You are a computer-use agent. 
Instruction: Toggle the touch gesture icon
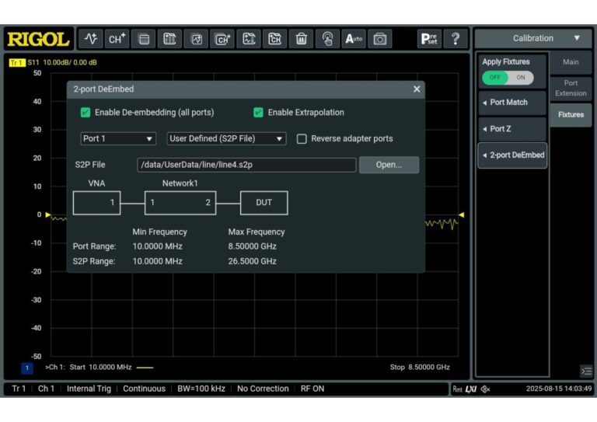click(327, 39)
